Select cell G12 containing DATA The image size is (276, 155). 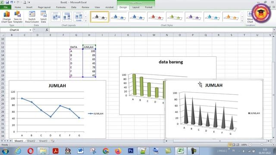coord(76,47)
